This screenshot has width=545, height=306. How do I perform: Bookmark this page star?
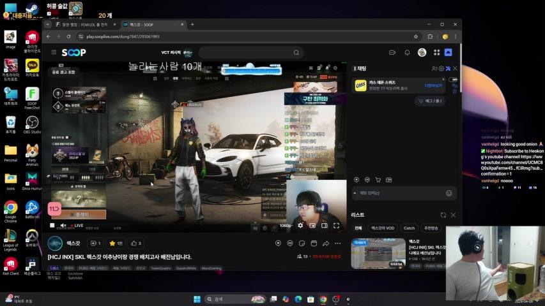pos(416,36)
